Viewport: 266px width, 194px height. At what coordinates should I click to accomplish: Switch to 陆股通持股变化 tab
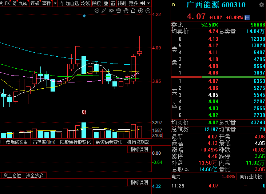75,142
